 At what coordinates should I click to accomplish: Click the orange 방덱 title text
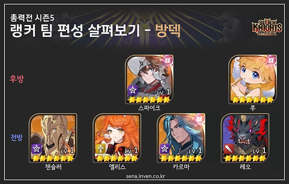coord(168,31)
